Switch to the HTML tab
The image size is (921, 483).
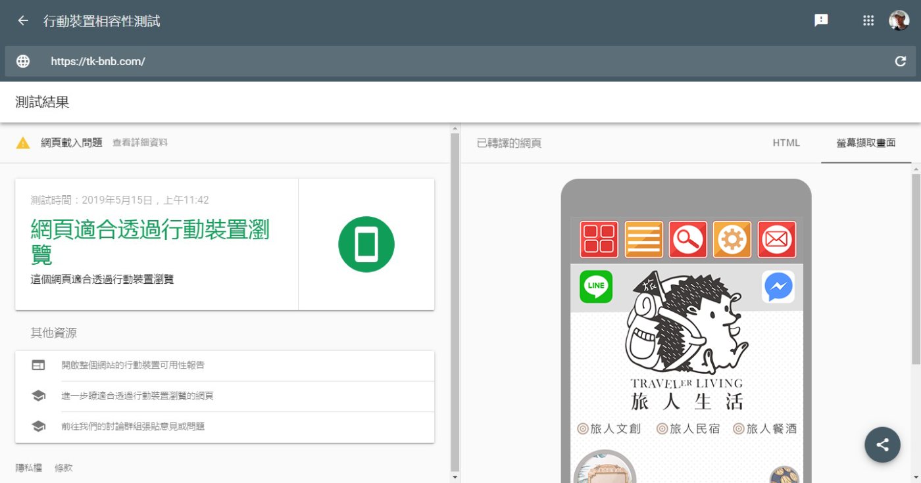[x=786, y=143]
